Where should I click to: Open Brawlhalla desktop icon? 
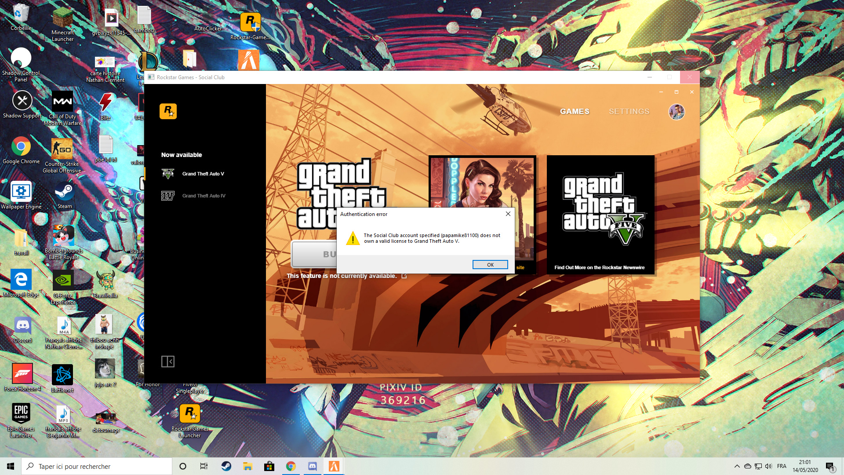pyautogui.click(x=105, y=284)
